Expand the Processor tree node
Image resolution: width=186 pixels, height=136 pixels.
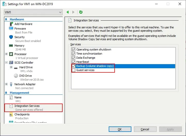(x=6, y=54)
